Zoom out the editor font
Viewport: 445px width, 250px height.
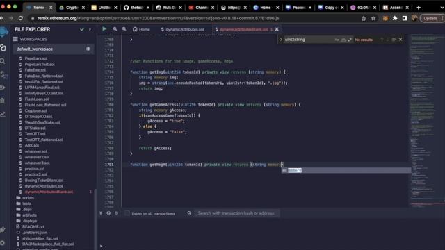click(115, 29)
